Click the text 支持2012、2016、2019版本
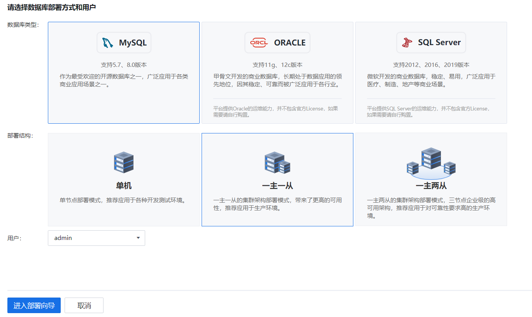Screen dimensions: 532x317 431,65
